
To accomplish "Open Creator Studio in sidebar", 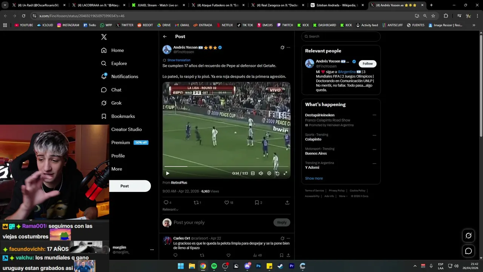I will point(126,129).
